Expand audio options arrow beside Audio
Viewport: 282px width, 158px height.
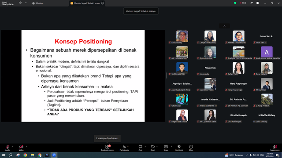coord(12,147)
